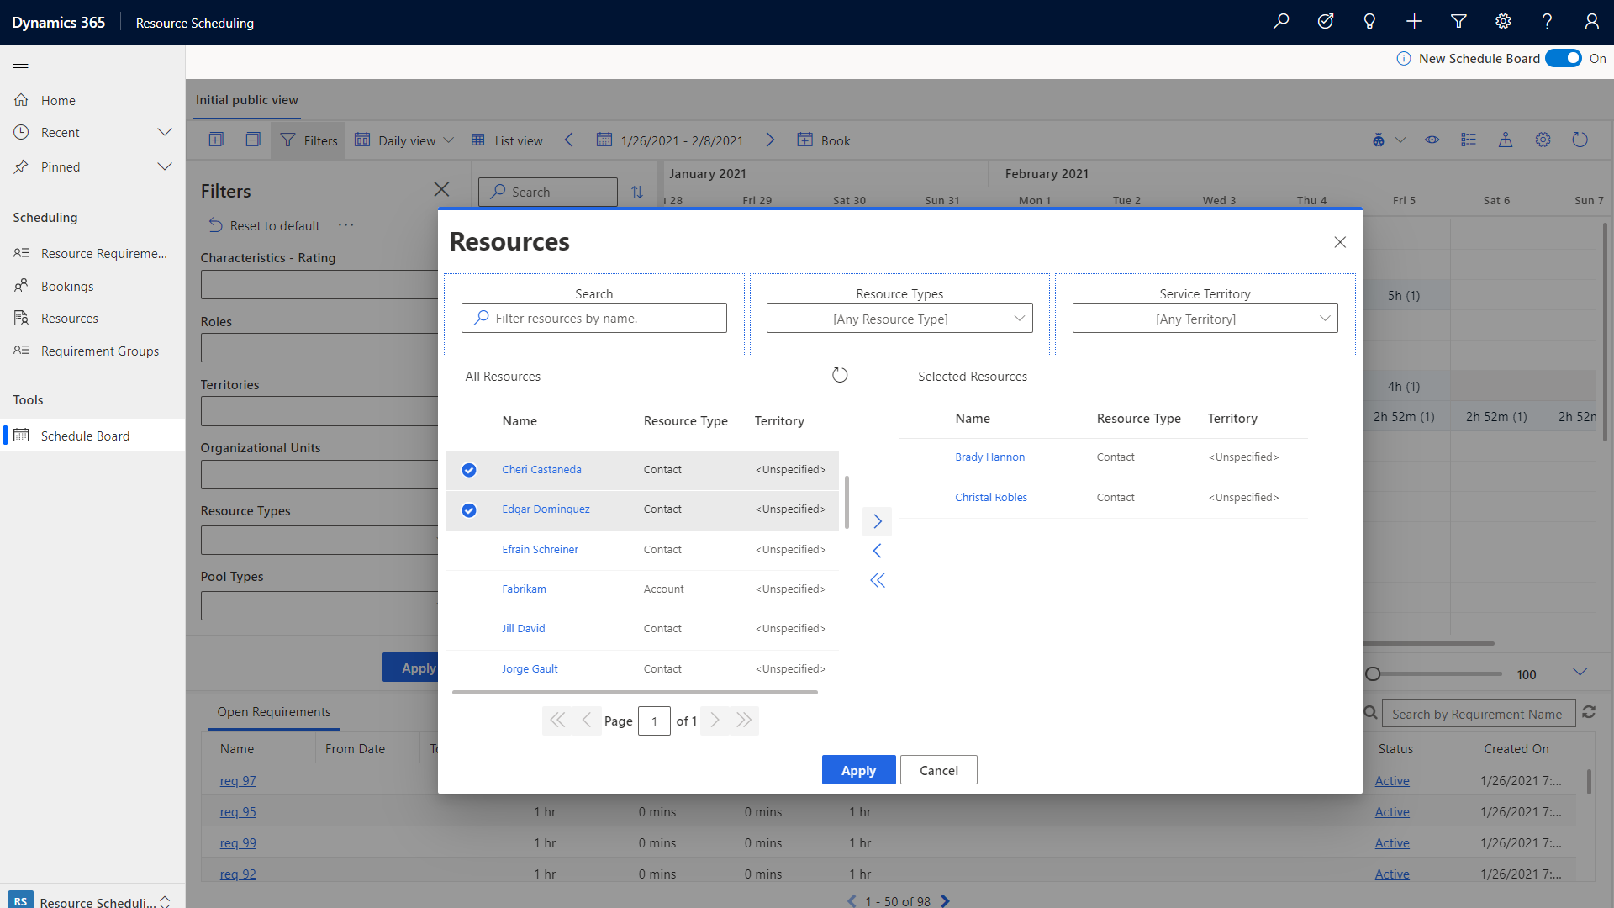This screenshot has height=908, width=1614.
Task: Check the Cheri Castaneda resource checkbox
Action: [x=469, y=469]
